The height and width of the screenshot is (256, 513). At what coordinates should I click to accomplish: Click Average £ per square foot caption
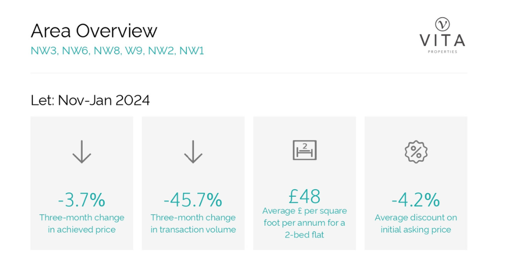(x=304, y=223)
